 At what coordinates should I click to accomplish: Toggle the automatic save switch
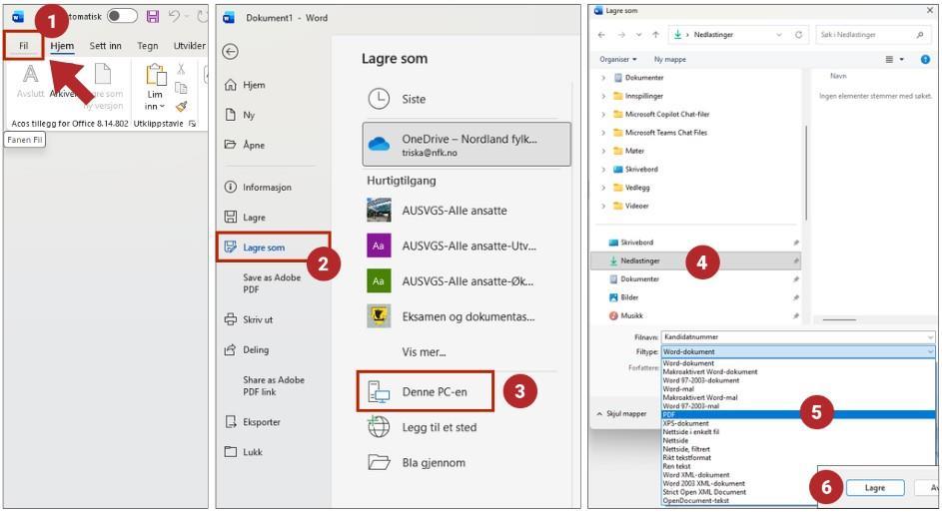(122, 16)
